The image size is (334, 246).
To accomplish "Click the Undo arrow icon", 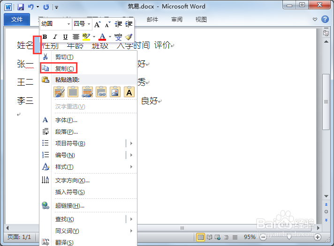I will 30,7.
